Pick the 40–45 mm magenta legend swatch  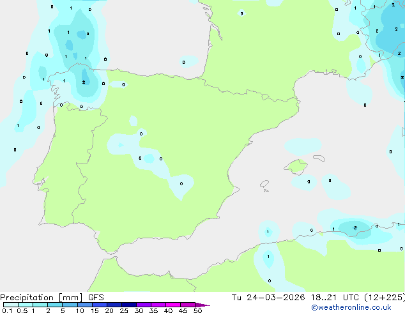[x=173, y=305]
